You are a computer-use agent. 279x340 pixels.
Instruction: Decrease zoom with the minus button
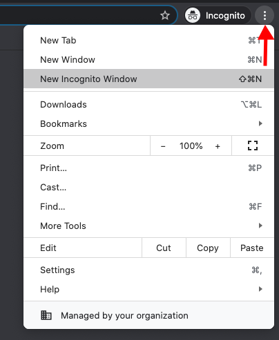point(163,146)
